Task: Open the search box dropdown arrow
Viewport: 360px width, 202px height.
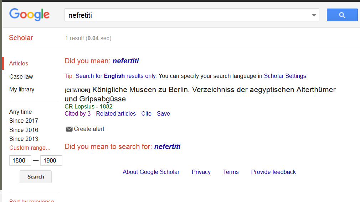Action: (x=314, y=15)
